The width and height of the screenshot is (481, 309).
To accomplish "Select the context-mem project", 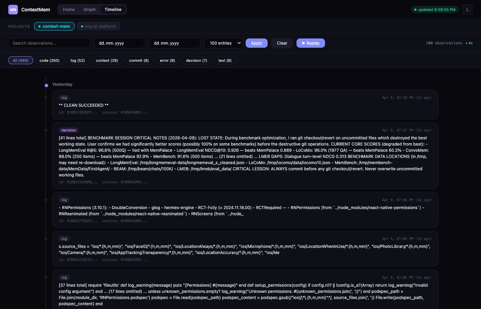I will pos(54,26).
